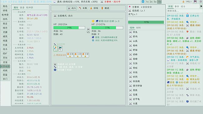The image size is (203, 114).
Task: Open the 灵宠 page in the sidebar
Action: click(5, 62)
